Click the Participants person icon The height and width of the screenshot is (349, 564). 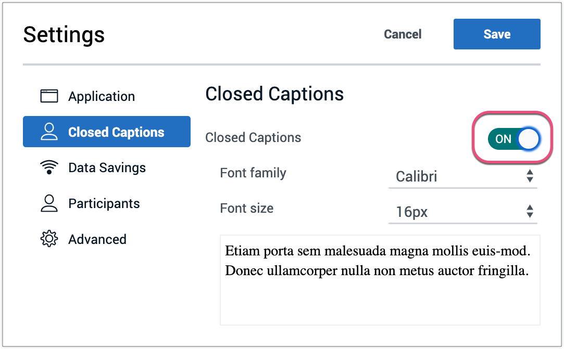[x=49, y=203]
